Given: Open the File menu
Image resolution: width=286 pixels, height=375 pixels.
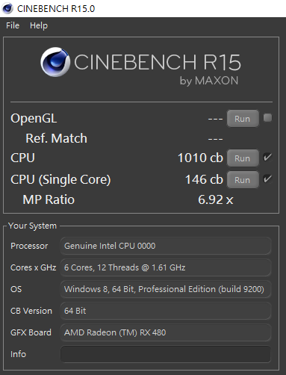Looking at the screenshot, I should (x=13, y=25).
